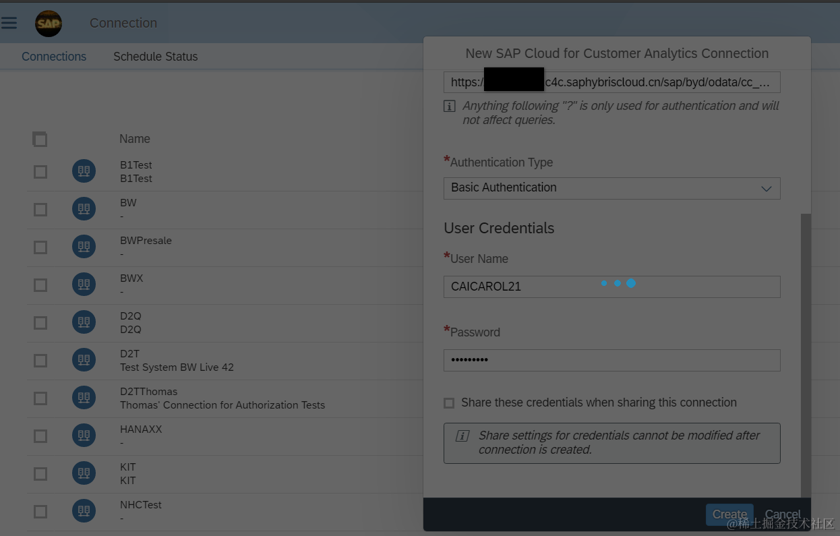Check the BWPresale row checkbox

[x=40, y=247]
